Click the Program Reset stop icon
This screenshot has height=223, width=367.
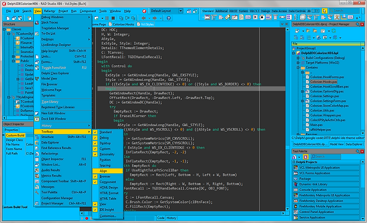click(x=113, y=18)
